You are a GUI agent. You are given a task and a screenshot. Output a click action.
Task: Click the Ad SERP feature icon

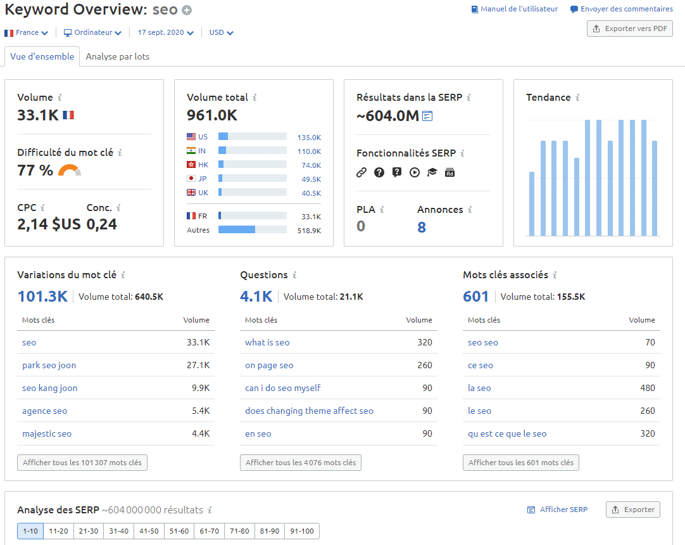pyautogui.click(x=449, y=172)
